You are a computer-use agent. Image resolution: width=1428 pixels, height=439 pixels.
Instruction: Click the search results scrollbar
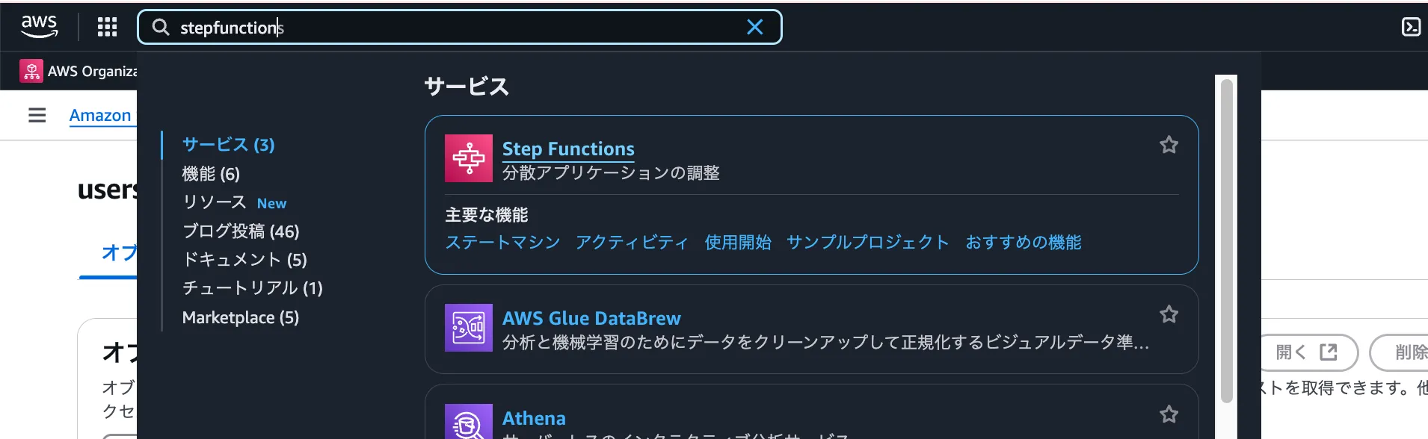[1226, 239]
